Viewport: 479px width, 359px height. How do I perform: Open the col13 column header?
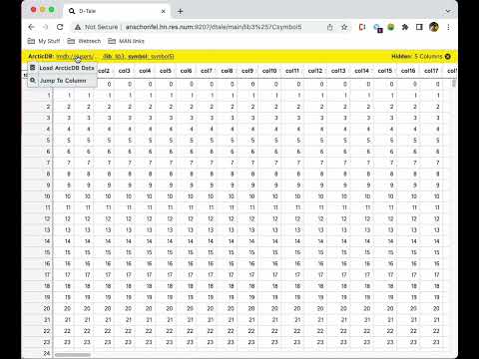point(338,71)
